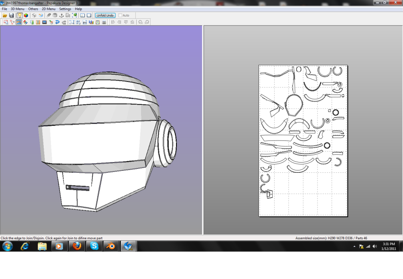
Task: Open Blender from the taskbar
Action: click(111, 246)
